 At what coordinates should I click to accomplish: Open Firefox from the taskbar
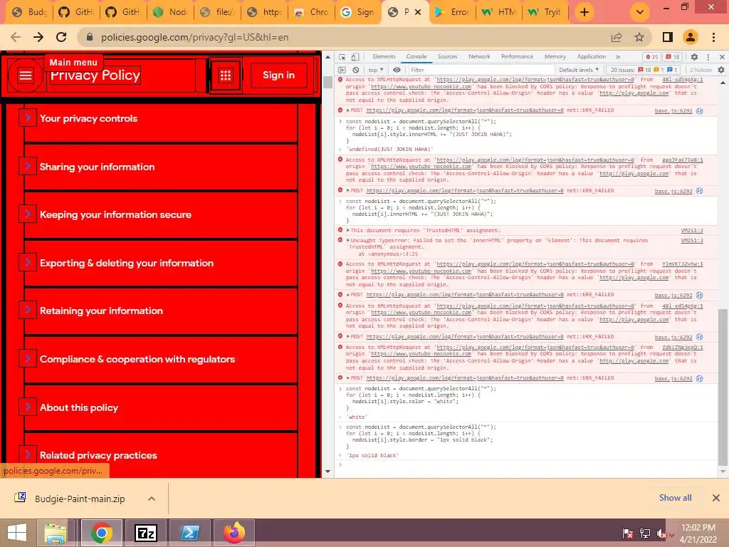[234, 533]
